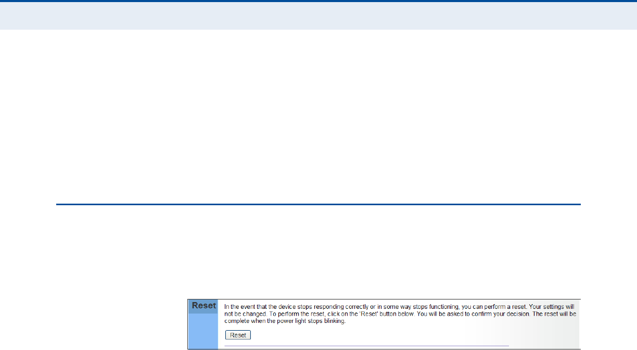Click the Reset button
Viewport: 637px width, 350px height.
[238, 335]
